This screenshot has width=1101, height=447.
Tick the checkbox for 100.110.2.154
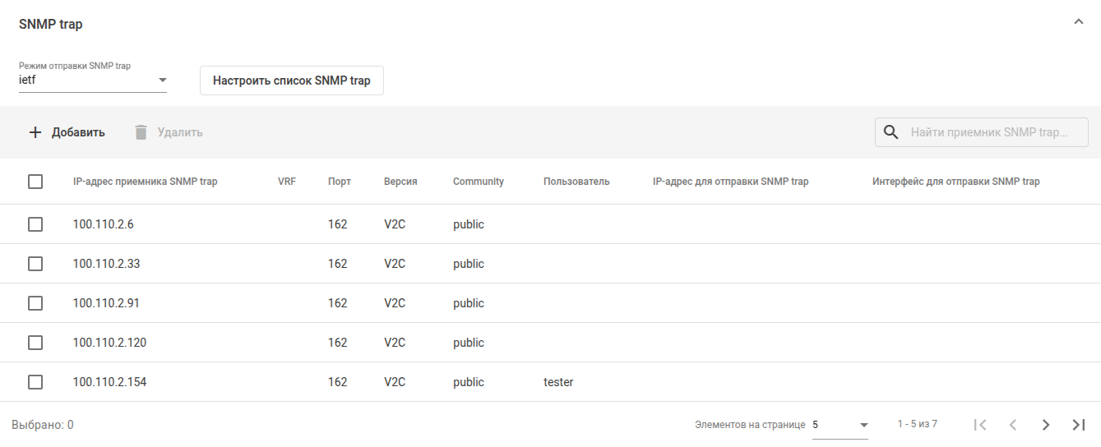35,382
